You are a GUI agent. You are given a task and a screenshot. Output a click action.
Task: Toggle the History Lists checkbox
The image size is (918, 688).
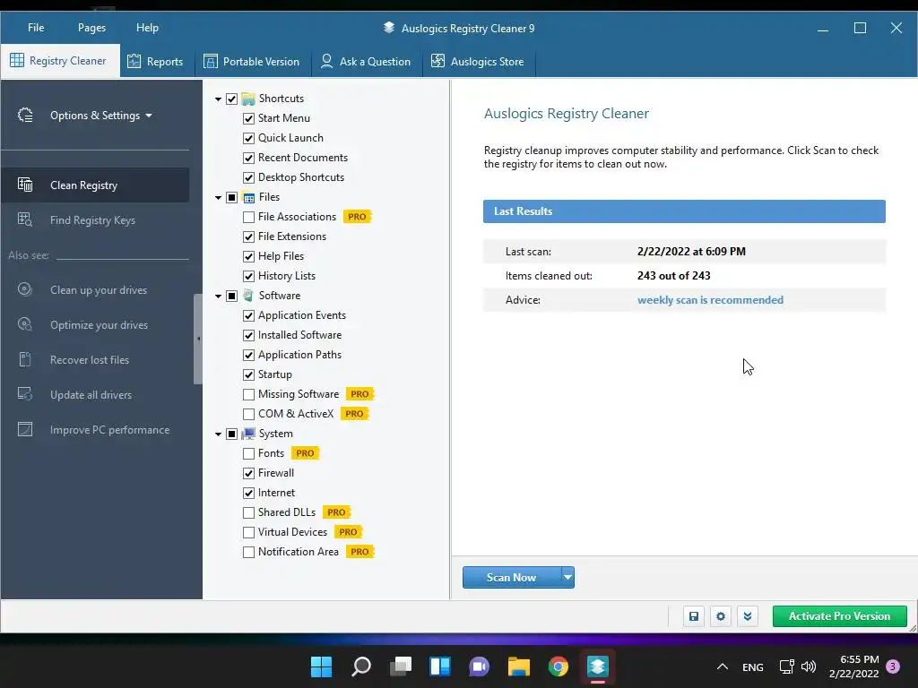249,276
